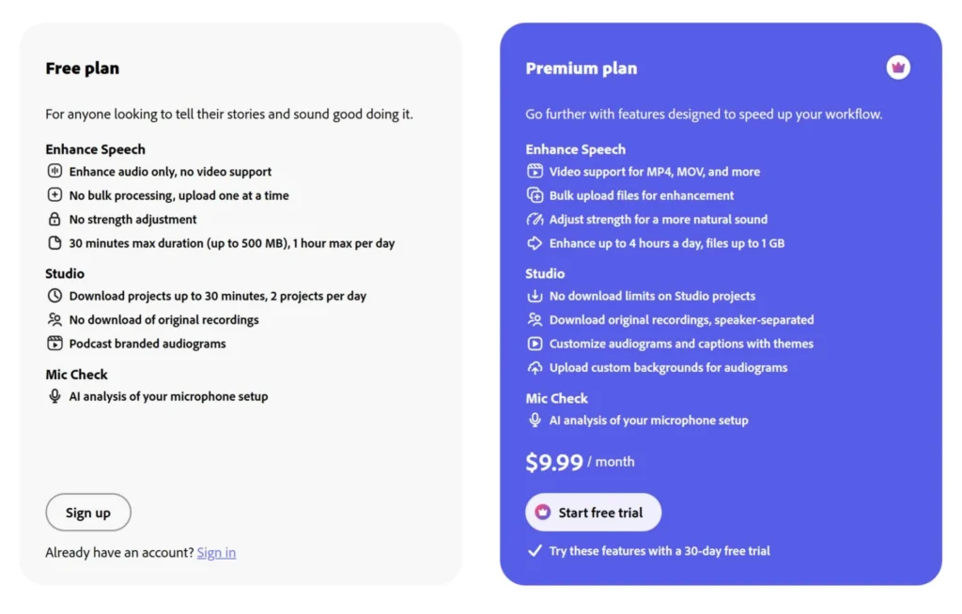Click the cloud upload icon beside custom backgrounds
This screenshot has width=962, height=614.
click(x=535, y=368)
